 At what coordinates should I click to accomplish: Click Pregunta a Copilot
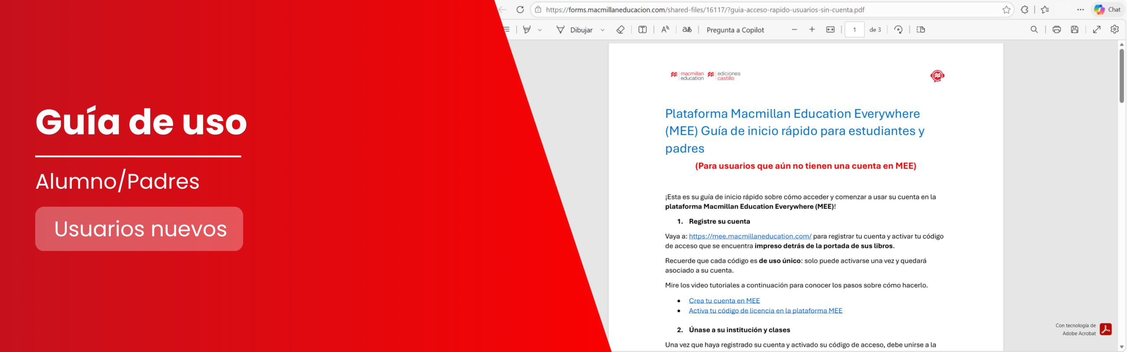735,30
